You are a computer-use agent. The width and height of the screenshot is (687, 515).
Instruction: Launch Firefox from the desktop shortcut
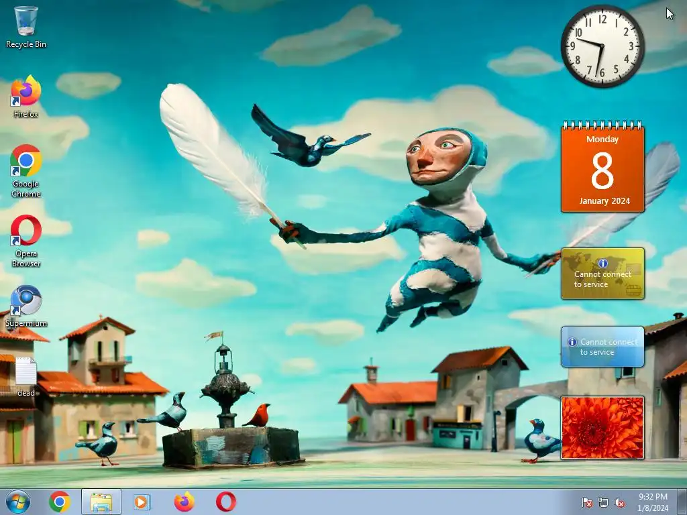click(x=26, y=97)
